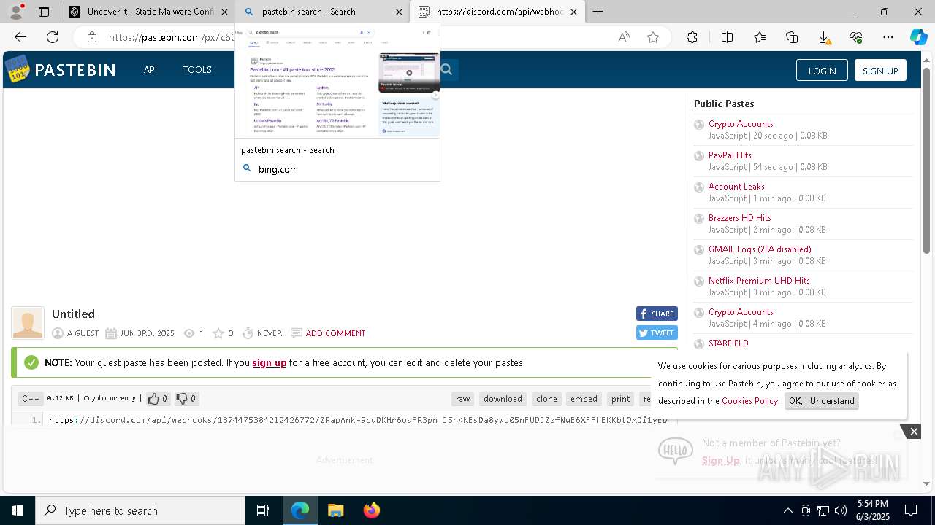Click the Pastebin search magnifier icon

[446, 69]
